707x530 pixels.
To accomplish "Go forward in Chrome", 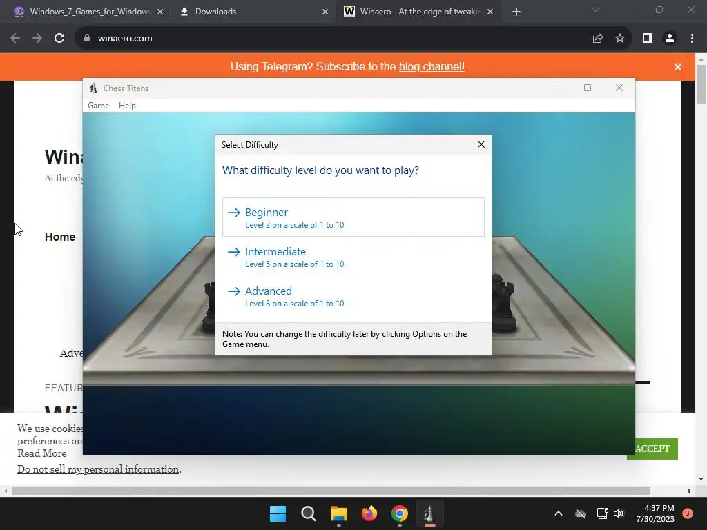I will [x=37, y=39].
